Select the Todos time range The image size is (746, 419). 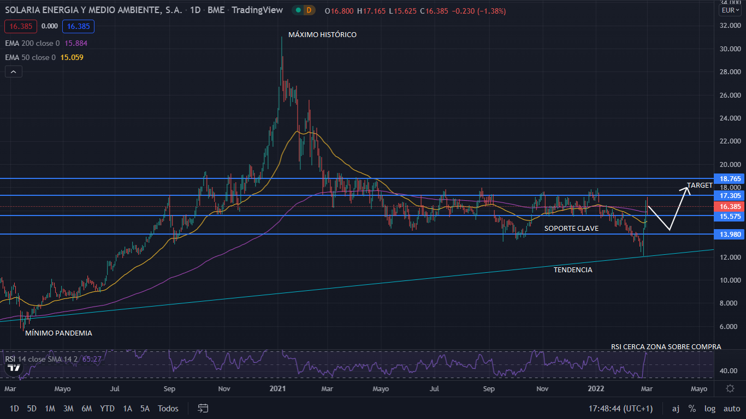coord(168,408)
